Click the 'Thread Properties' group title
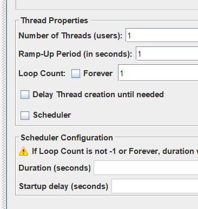Image resolution: width=198 pixels, height=209 pixels. coord(54,21)
